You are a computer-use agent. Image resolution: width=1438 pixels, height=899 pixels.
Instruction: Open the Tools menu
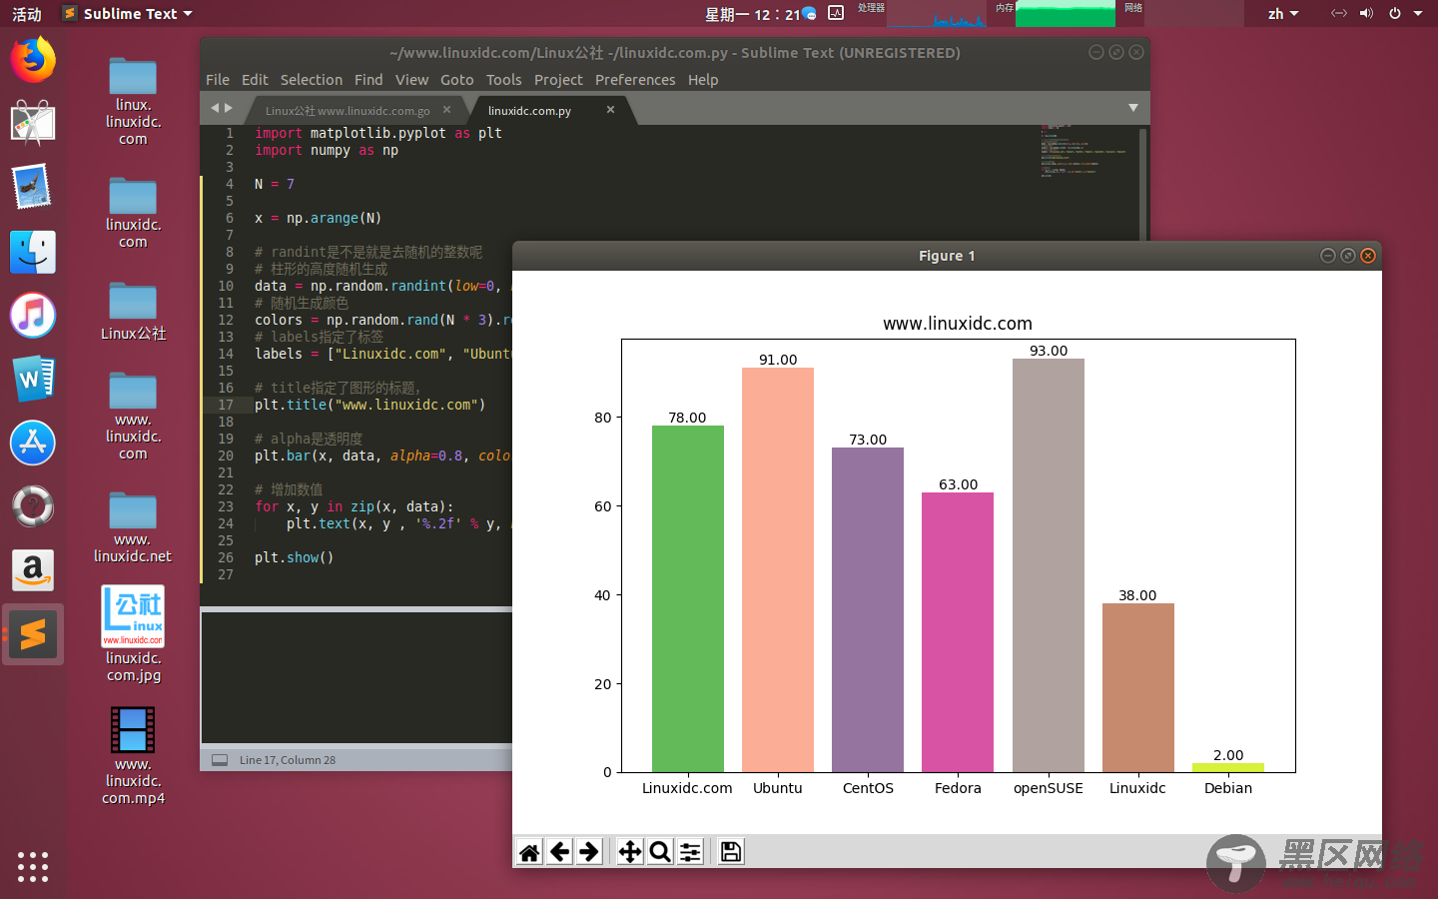pos(503,80)
